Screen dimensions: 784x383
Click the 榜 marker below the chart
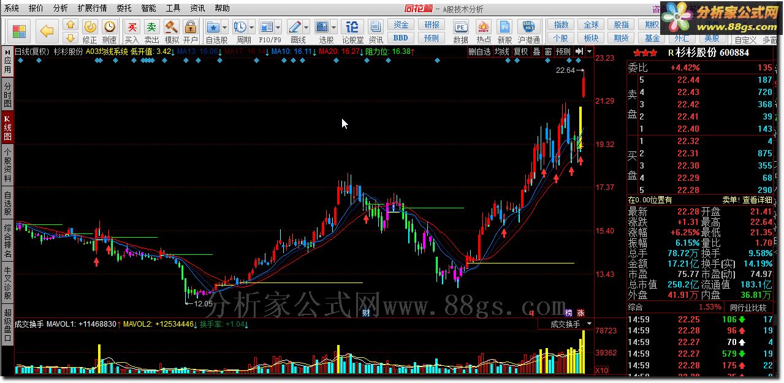(569, 313)
